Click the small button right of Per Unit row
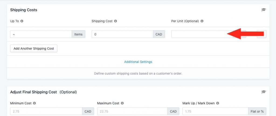The image size is (276, 116). (x=261, y=34)
